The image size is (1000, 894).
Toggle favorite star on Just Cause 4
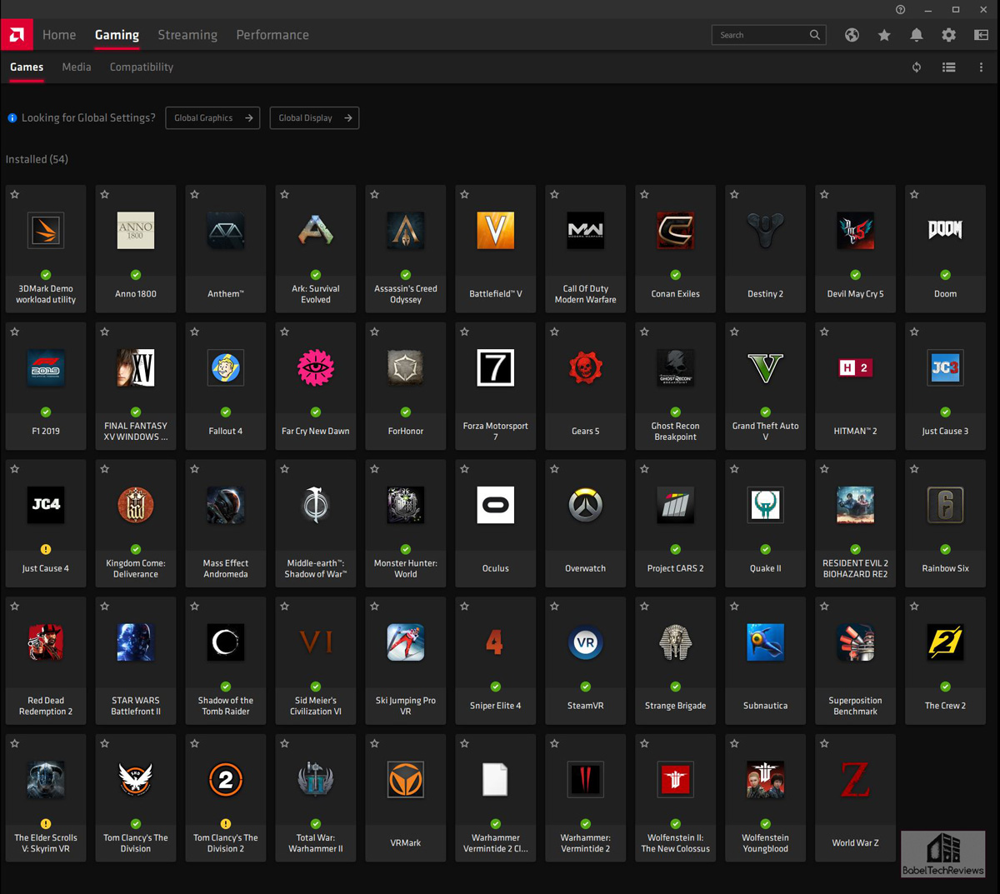15,469
